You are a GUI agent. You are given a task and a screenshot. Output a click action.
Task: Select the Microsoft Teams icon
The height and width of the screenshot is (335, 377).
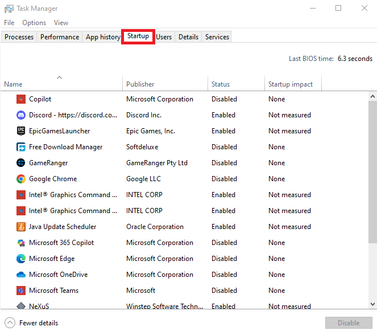coord(21,291)
